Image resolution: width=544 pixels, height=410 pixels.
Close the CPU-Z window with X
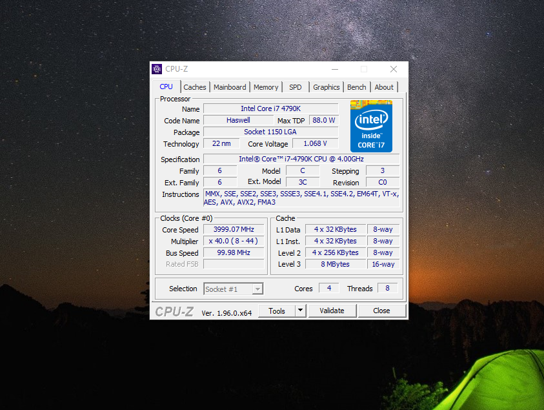click(x=394, y=69)
